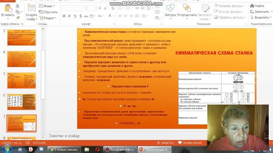
Task: Select slide 5 thumbnail
Action: [x=22, y=80]
